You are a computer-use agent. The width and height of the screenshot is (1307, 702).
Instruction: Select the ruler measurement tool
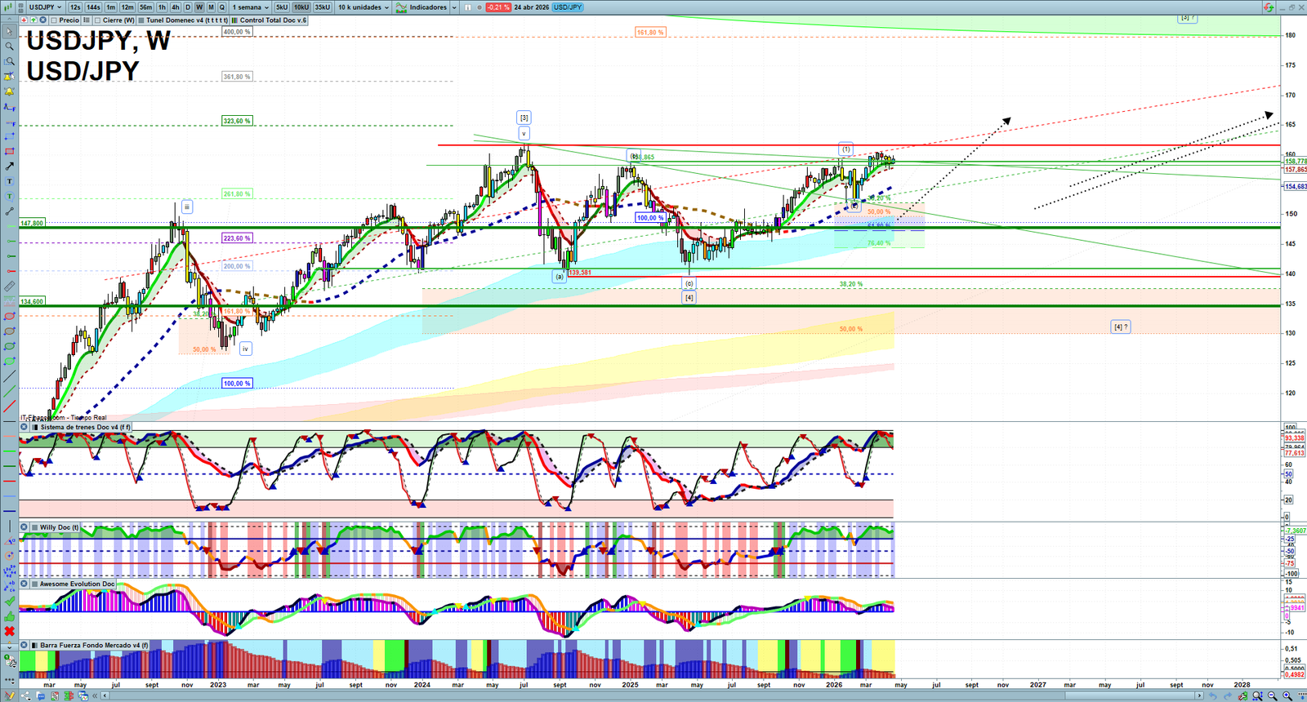[x=9, y=287]
